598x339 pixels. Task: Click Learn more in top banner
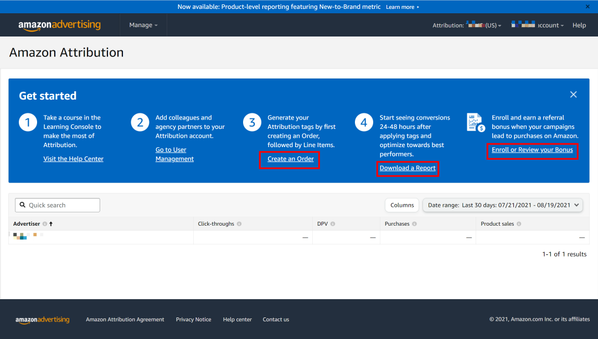pyautogui.click(x=403, y=7)
